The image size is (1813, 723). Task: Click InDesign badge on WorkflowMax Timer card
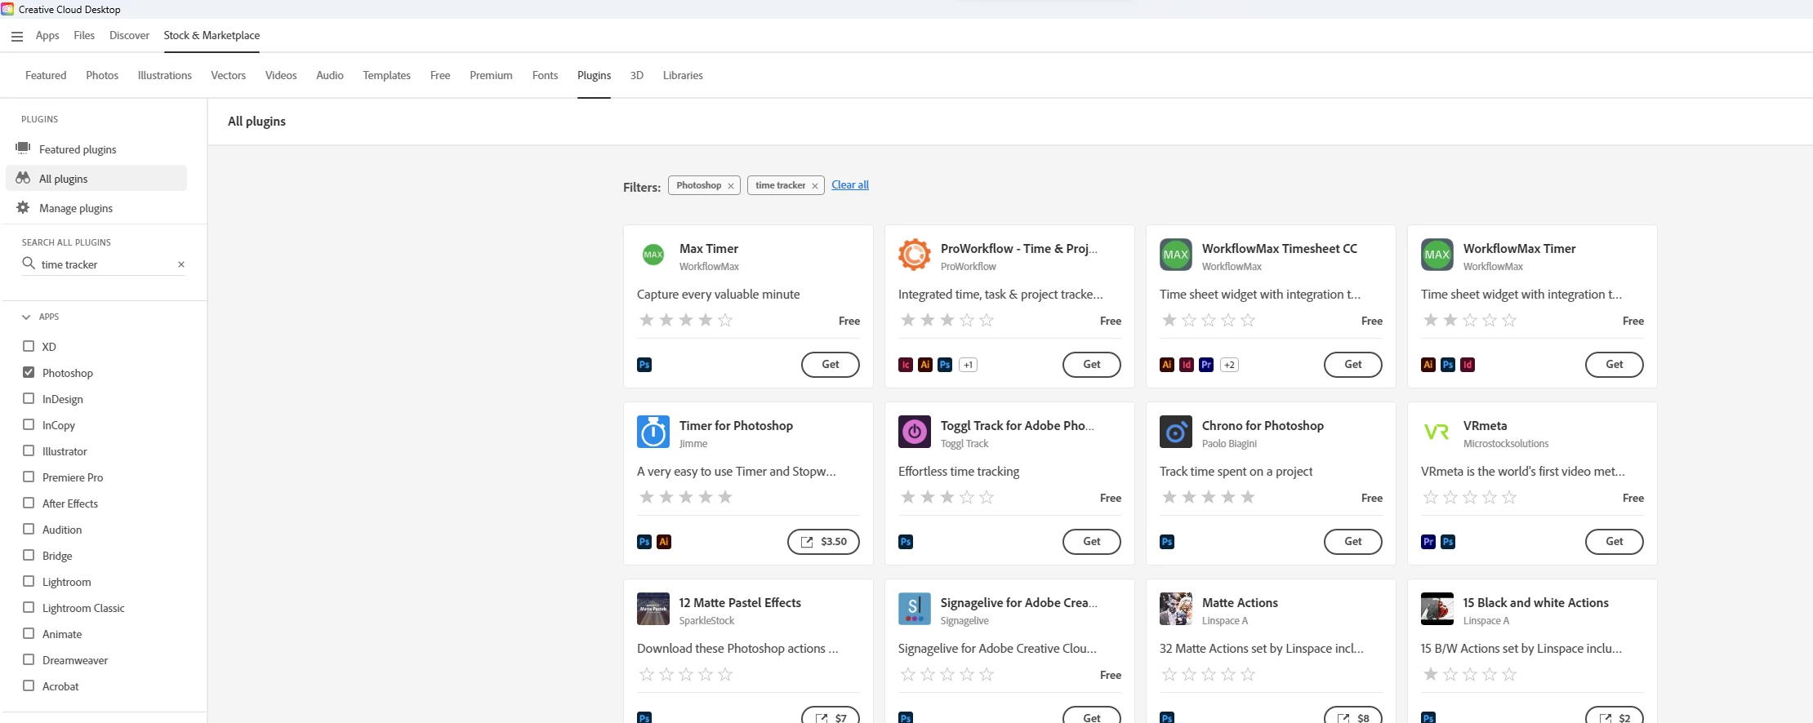click(1468, 365)
